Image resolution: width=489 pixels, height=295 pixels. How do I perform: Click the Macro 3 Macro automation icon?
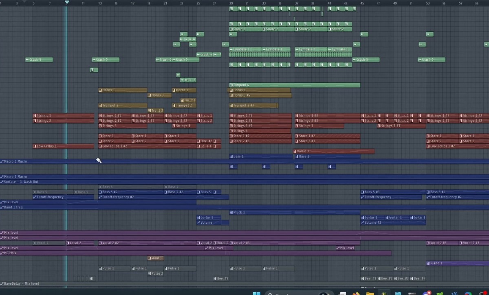pos(2,161)
